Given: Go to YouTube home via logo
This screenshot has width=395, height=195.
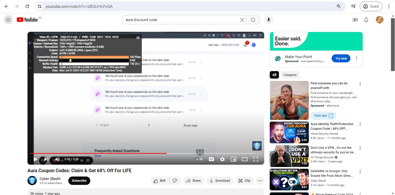Looking at the screenshot, I should (x=27, y=20).
